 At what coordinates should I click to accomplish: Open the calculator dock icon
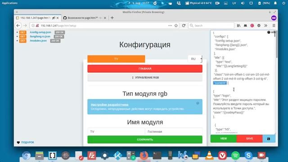pyautogui.click(x=131, y=156)
